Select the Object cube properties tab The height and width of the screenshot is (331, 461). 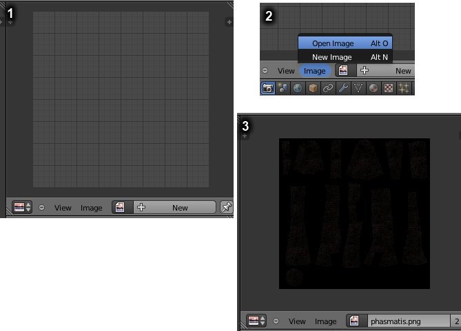tap(313, 88)
